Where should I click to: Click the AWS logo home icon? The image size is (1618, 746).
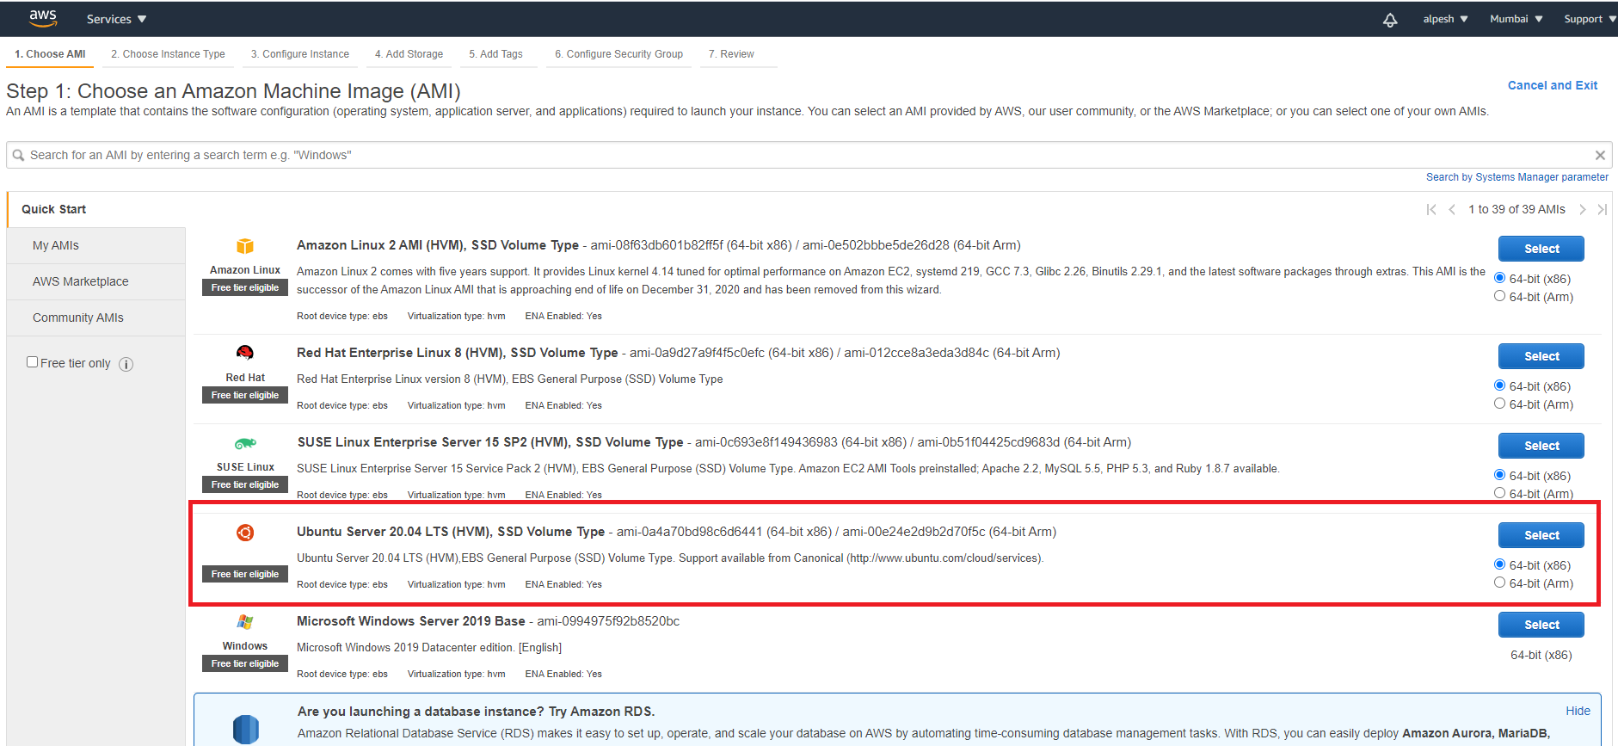point(43,18)
